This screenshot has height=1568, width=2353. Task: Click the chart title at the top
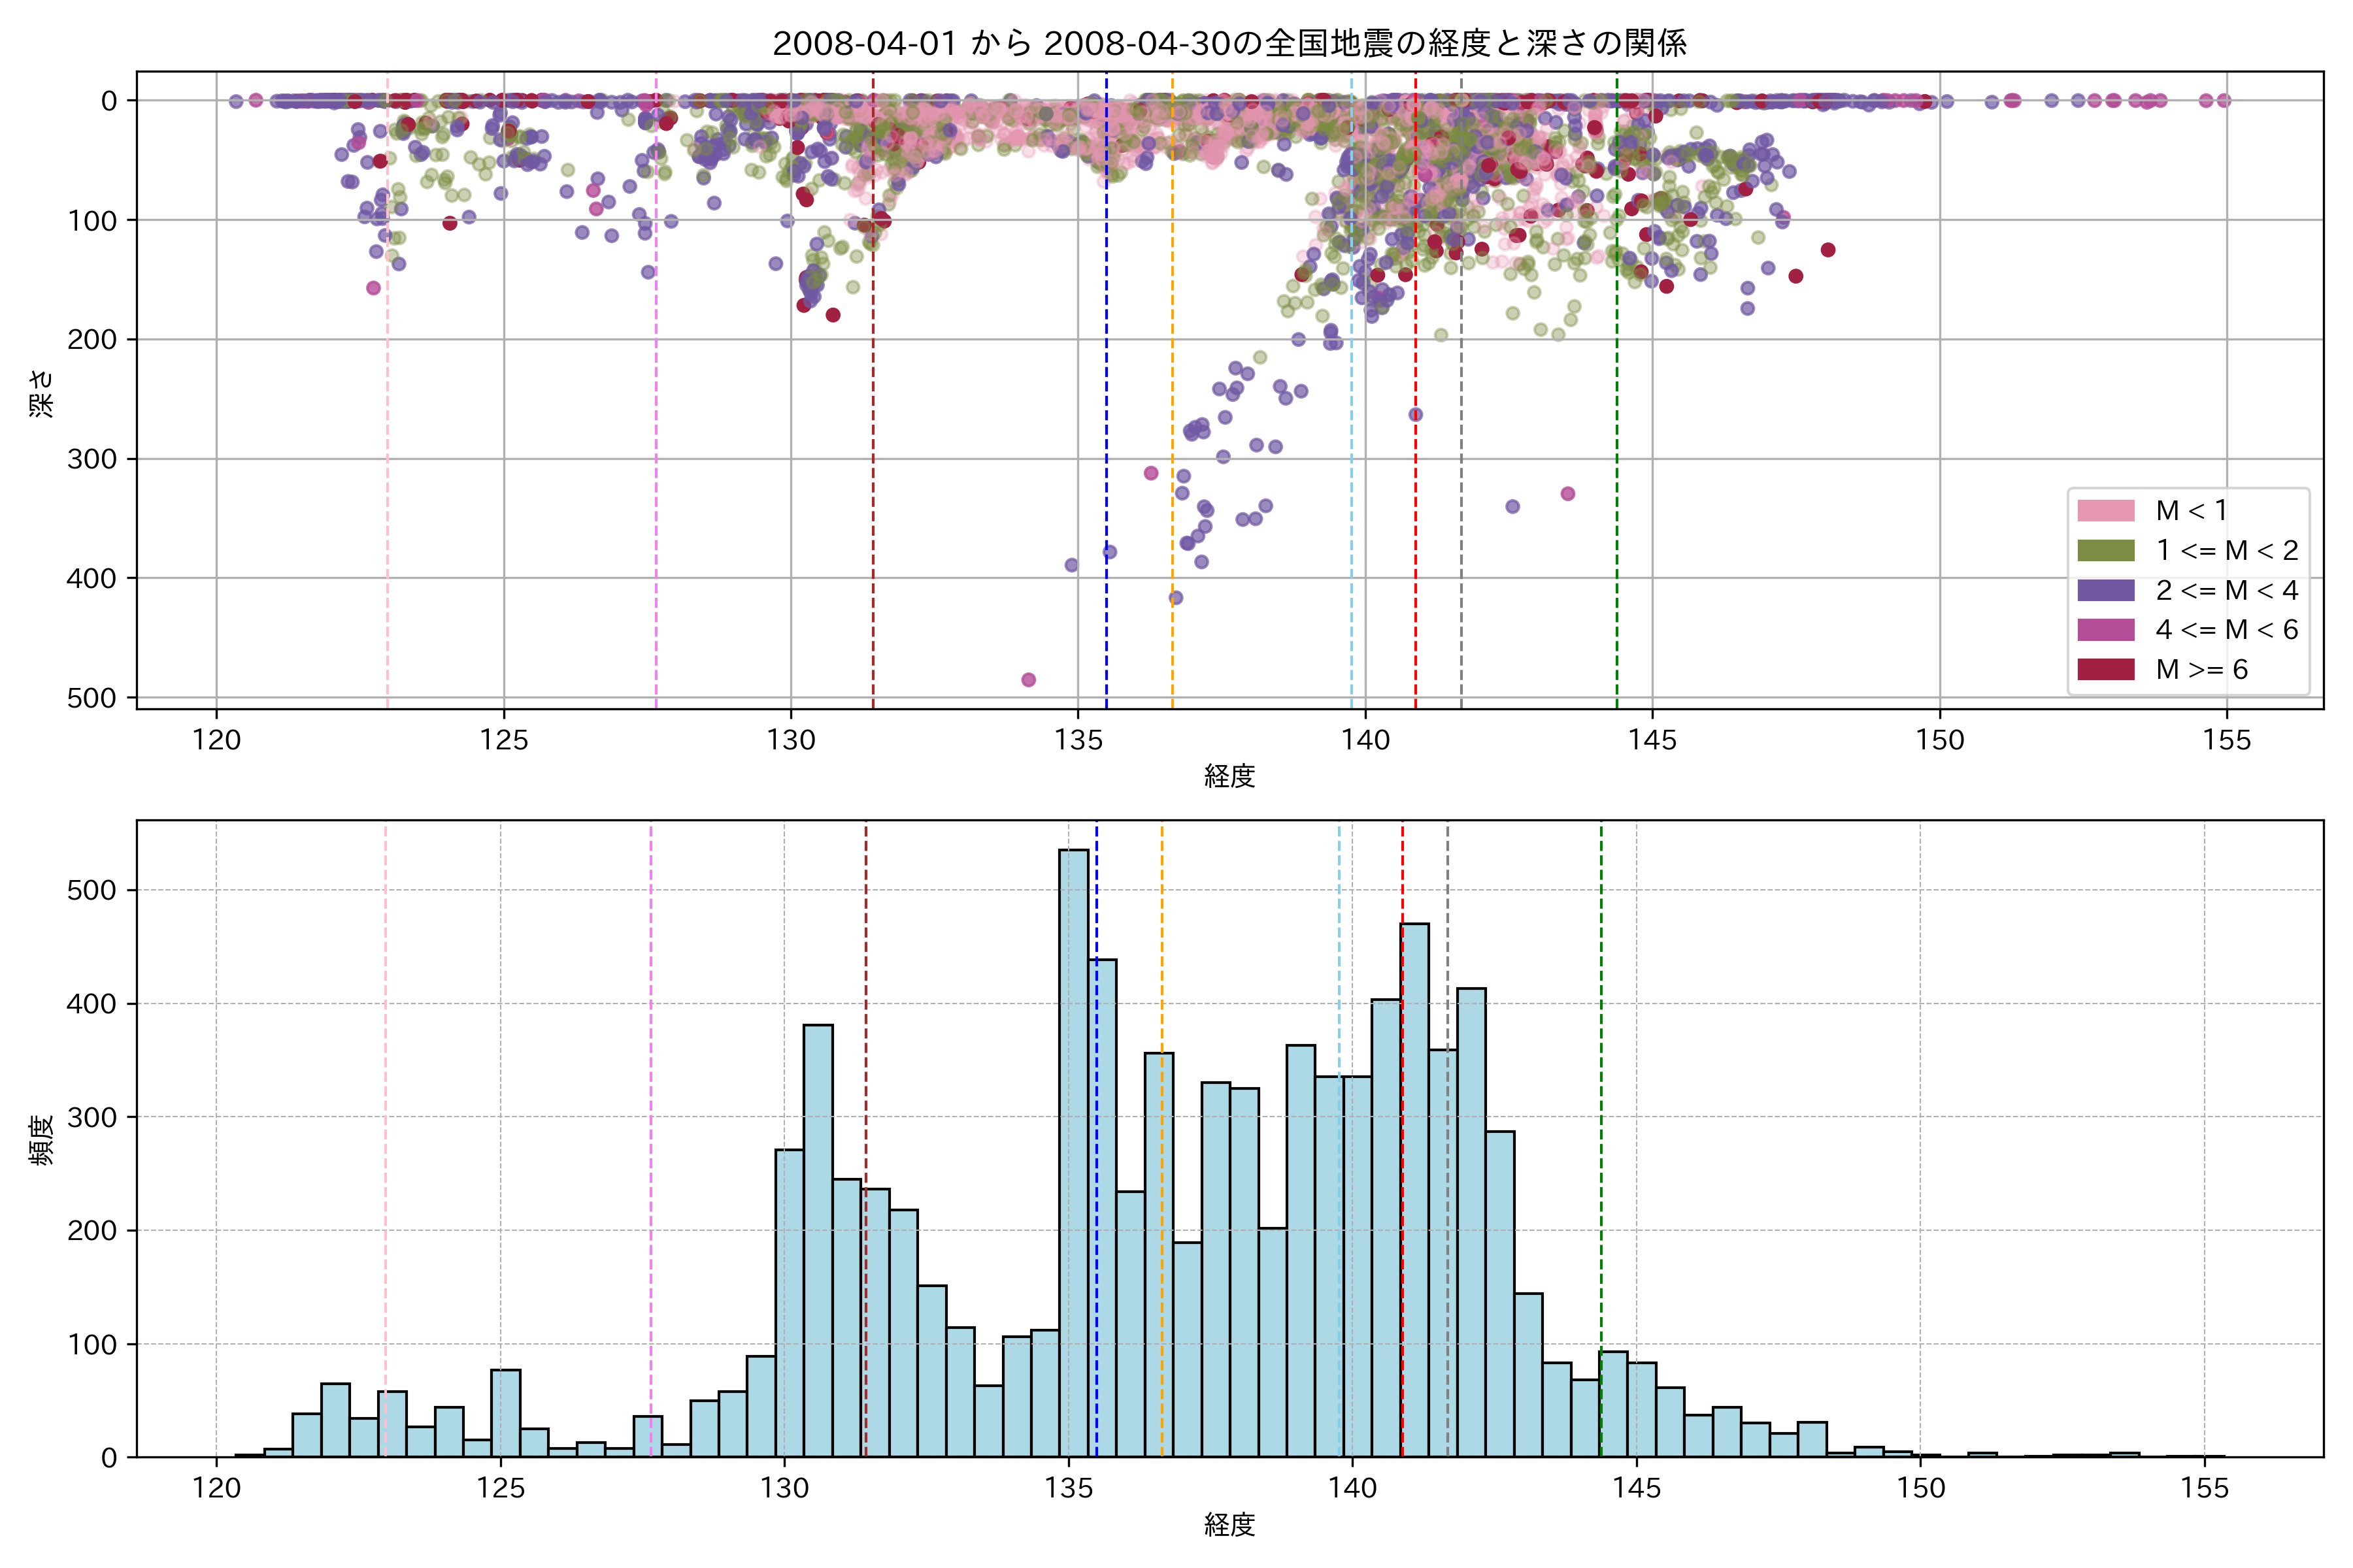coord(1229,43)
